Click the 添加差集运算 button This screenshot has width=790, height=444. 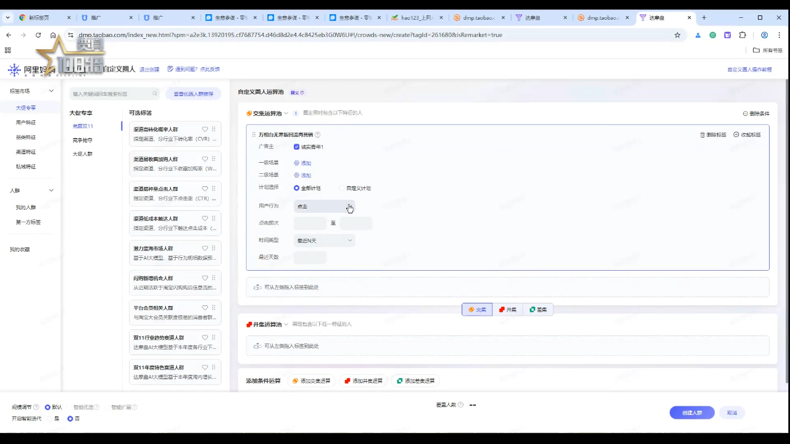click(415, 381)
